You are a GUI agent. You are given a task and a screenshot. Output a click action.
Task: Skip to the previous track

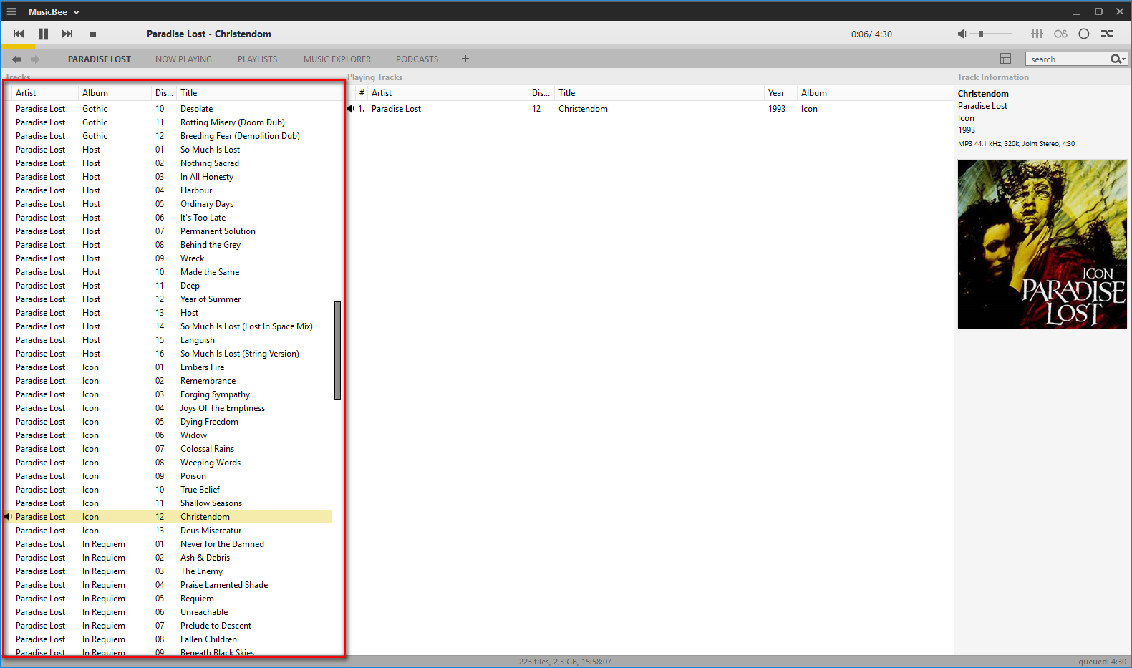(x=19, y=34)
